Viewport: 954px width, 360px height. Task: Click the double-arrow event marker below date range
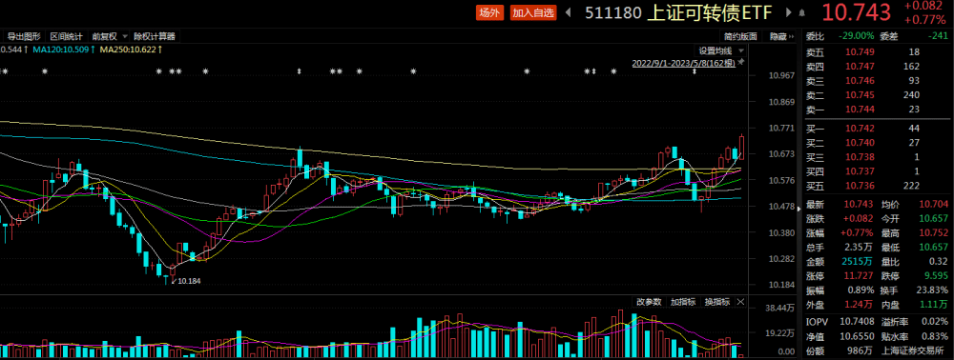695,72
